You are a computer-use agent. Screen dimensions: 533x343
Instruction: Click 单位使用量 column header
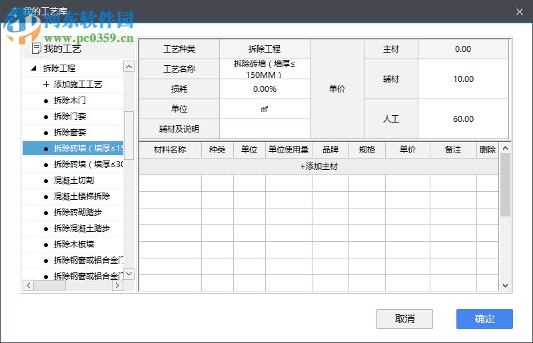point(288,150)
